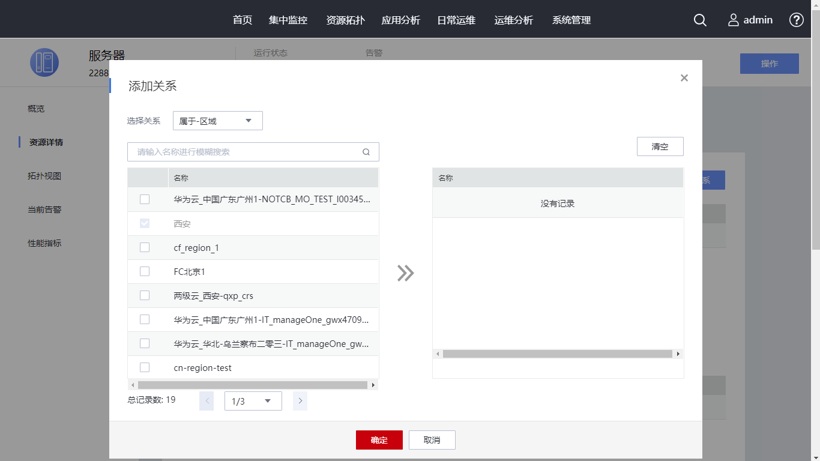The height and width of the screenshot is (461, 820).
Task: Click the fuzzy name search input field
Action: coord(246,152)
